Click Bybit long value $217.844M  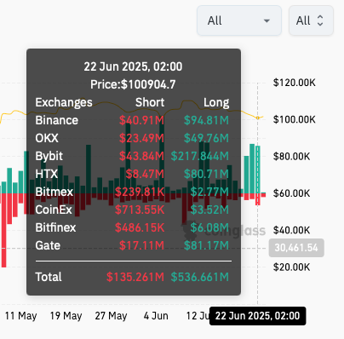click(200, 156)
